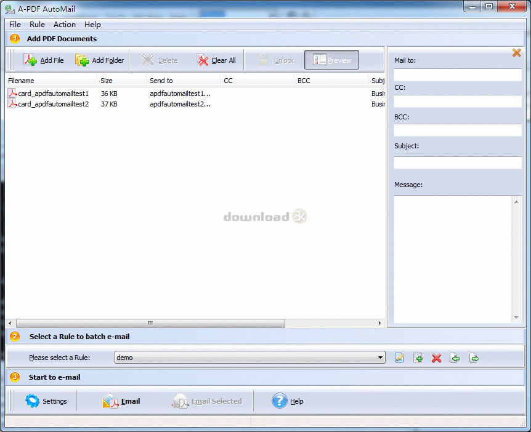The image size is (531, 432).
Task: Delete the selected rule with red X icon
Action: (437, 358)
